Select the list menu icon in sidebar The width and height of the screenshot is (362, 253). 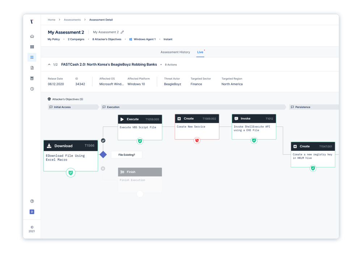[32, 57]
